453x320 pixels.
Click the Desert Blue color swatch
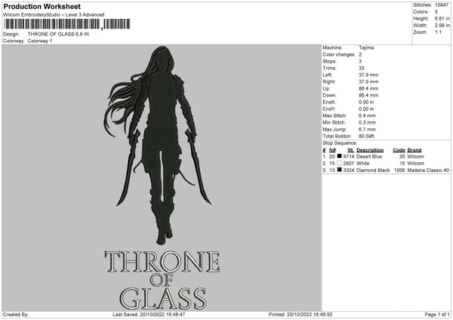click(x=340, y=156)
